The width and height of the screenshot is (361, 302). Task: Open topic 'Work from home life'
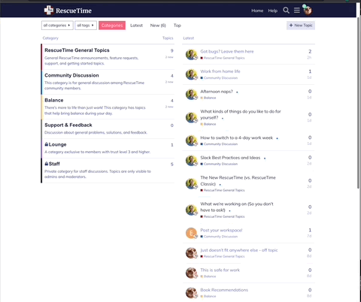coord(220,71)
